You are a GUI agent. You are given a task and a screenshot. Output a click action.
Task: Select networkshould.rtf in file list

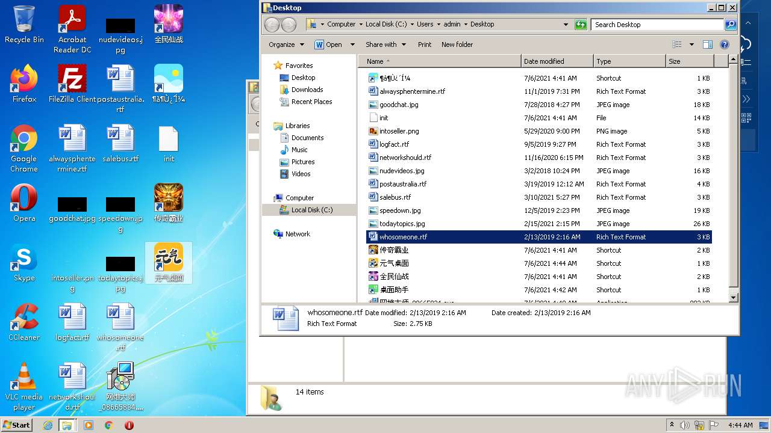pos(539,158)
